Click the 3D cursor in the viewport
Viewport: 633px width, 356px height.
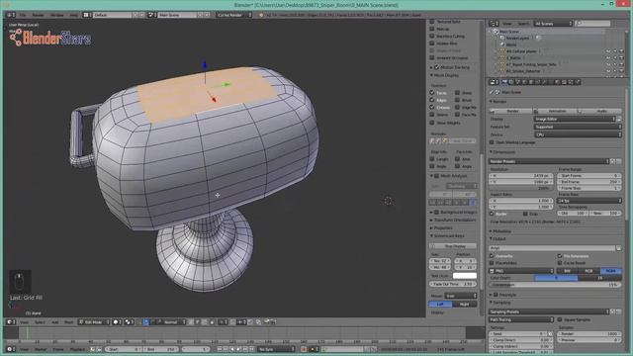click(x=388, y=201)
